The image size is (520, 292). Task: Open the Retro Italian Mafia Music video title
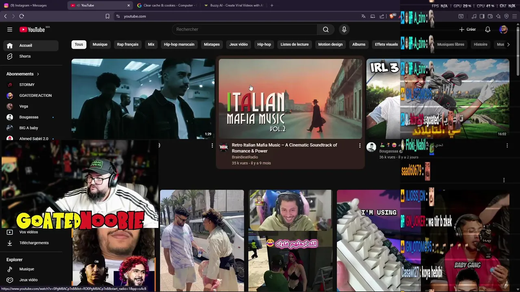point(284,148)
